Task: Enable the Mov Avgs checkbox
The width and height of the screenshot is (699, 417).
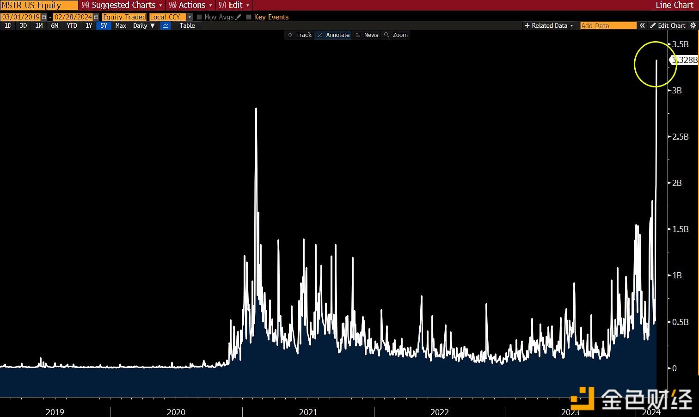Action: (199, 17)
